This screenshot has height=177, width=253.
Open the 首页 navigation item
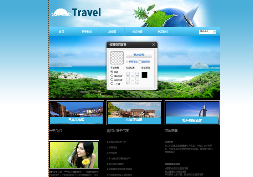(x=61, y=32)
